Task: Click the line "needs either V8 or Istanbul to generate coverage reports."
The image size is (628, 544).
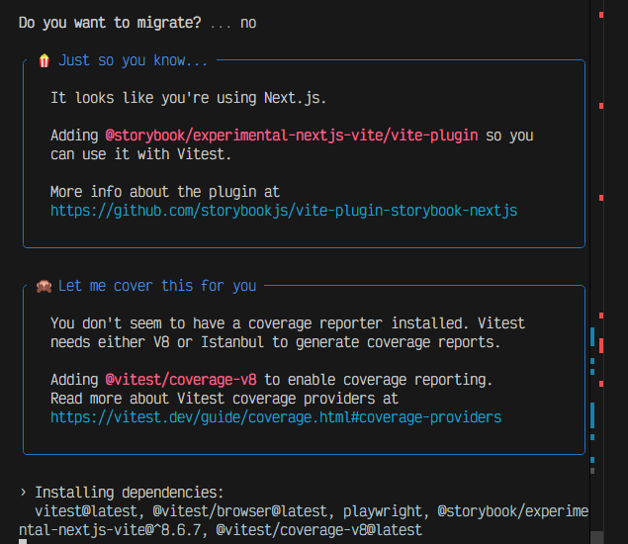Action: (x=275, y=342)
